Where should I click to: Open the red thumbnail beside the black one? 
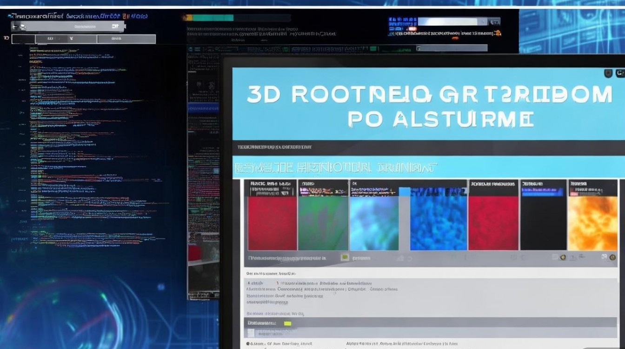click(493, 223)
